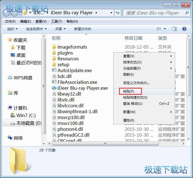Click the favorites star icon
Viewport: 193px width, 178px height.
[10, 40]
